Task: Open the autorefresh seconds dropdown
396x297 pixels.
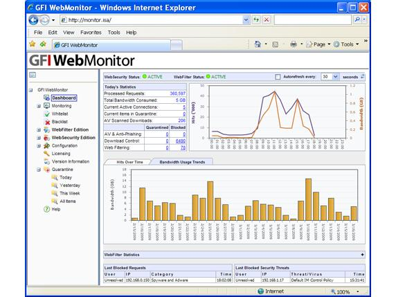Action: (335, 77)
